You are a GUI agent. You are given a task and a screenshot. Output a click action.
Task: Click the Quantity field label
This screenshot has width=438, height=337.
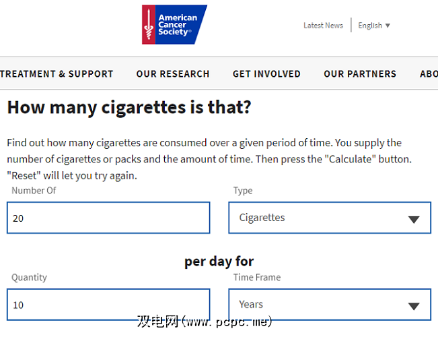tap(30, 277)
